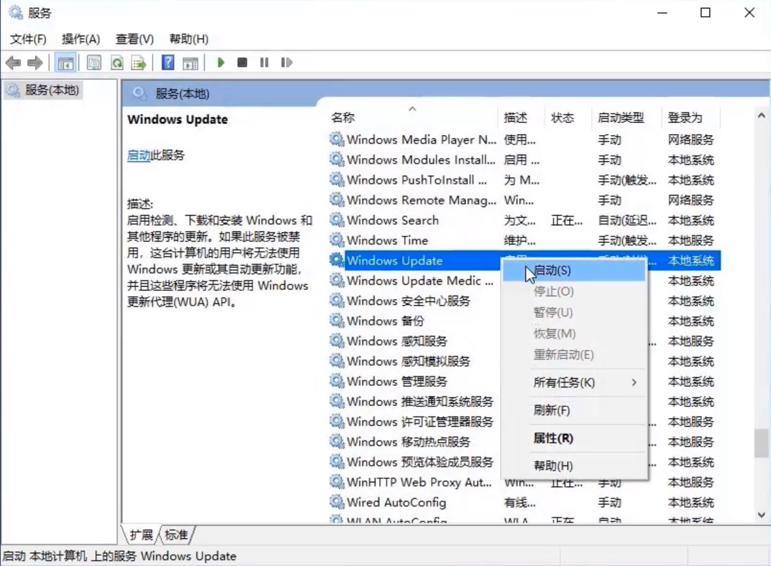
Task: Open the 操作(A) menu in the menu bar
Action: (x=81, y=39)
